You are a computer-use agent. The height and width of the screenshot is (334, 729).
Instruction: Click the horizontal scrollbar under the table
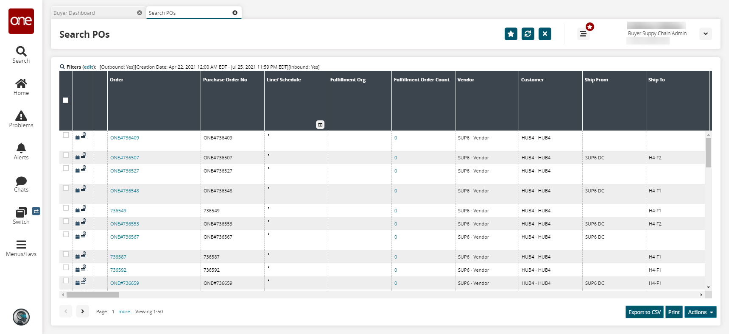point(92,295)
